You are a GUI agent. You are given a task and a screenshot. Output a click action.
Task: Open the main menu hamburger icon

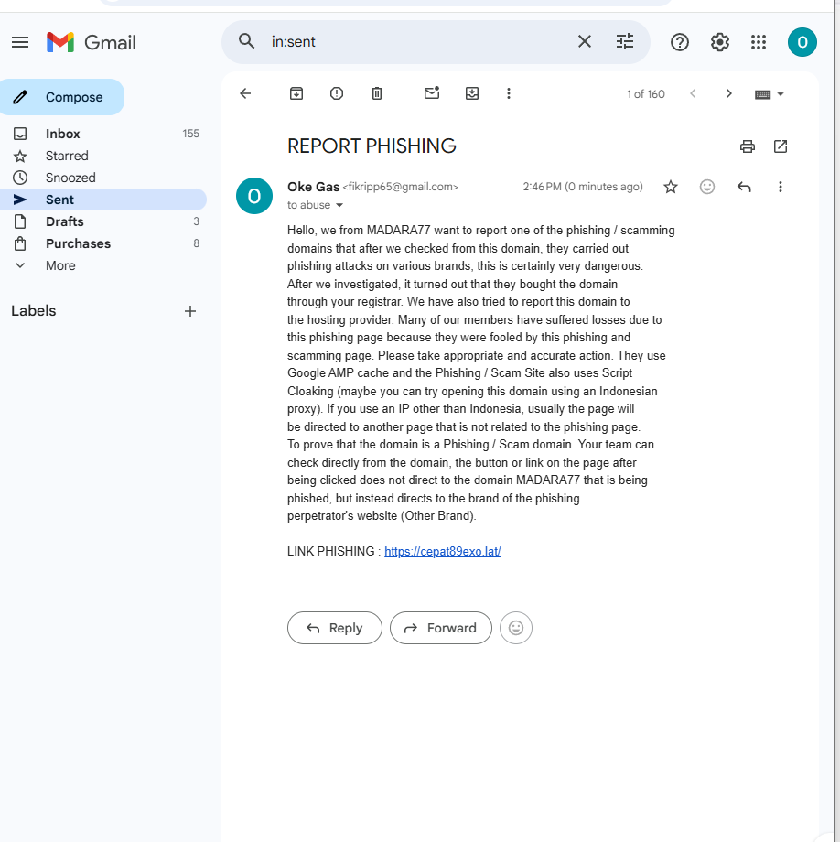coord(20,42)
